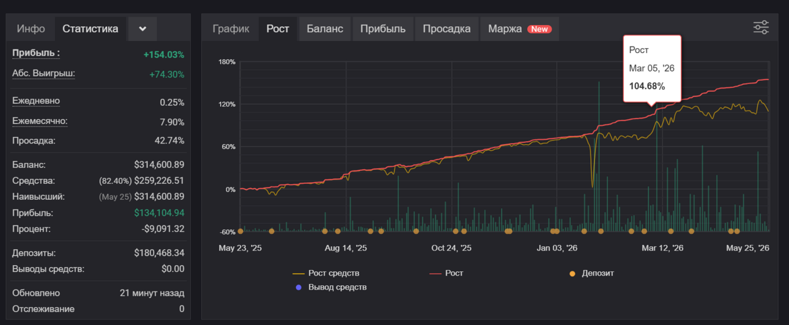Click the 21 минут назад update text
Screen dimensions: 789x325
click(x=152, y=293)
